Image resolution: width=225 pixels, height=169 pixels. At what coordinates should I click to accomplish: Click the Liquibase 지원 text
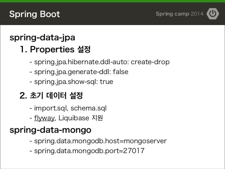tap(81, 118)
